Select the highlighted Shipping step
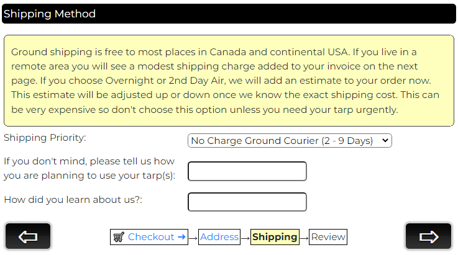This screenshot has width=458, height=255. 275,237
